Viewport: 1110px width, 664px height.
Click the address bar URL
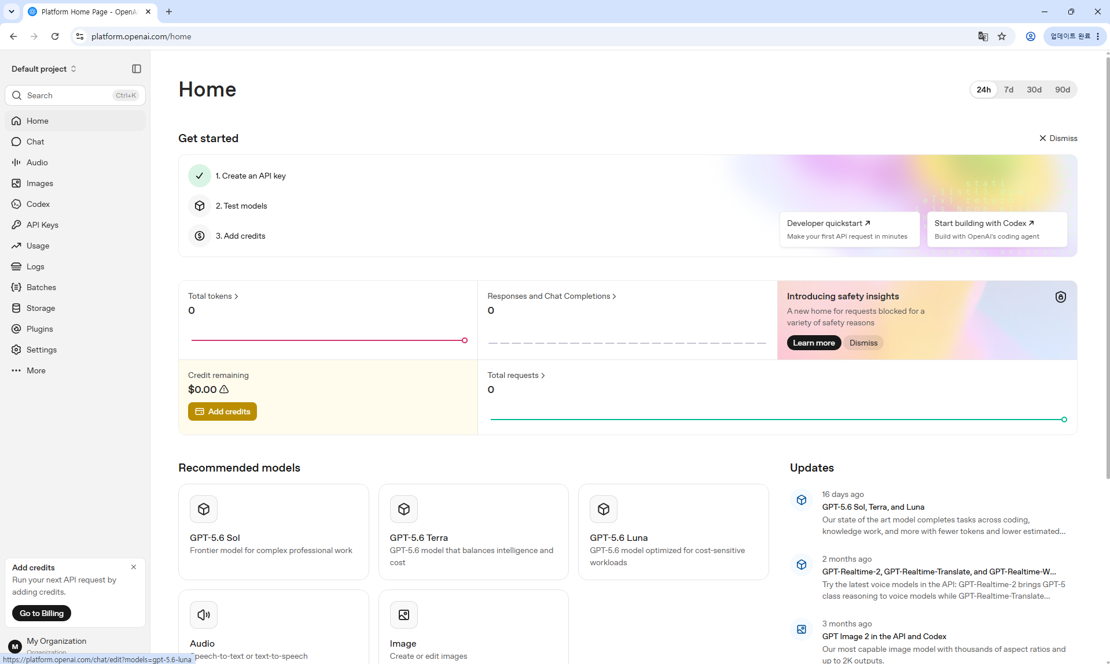tap(141, 36)
